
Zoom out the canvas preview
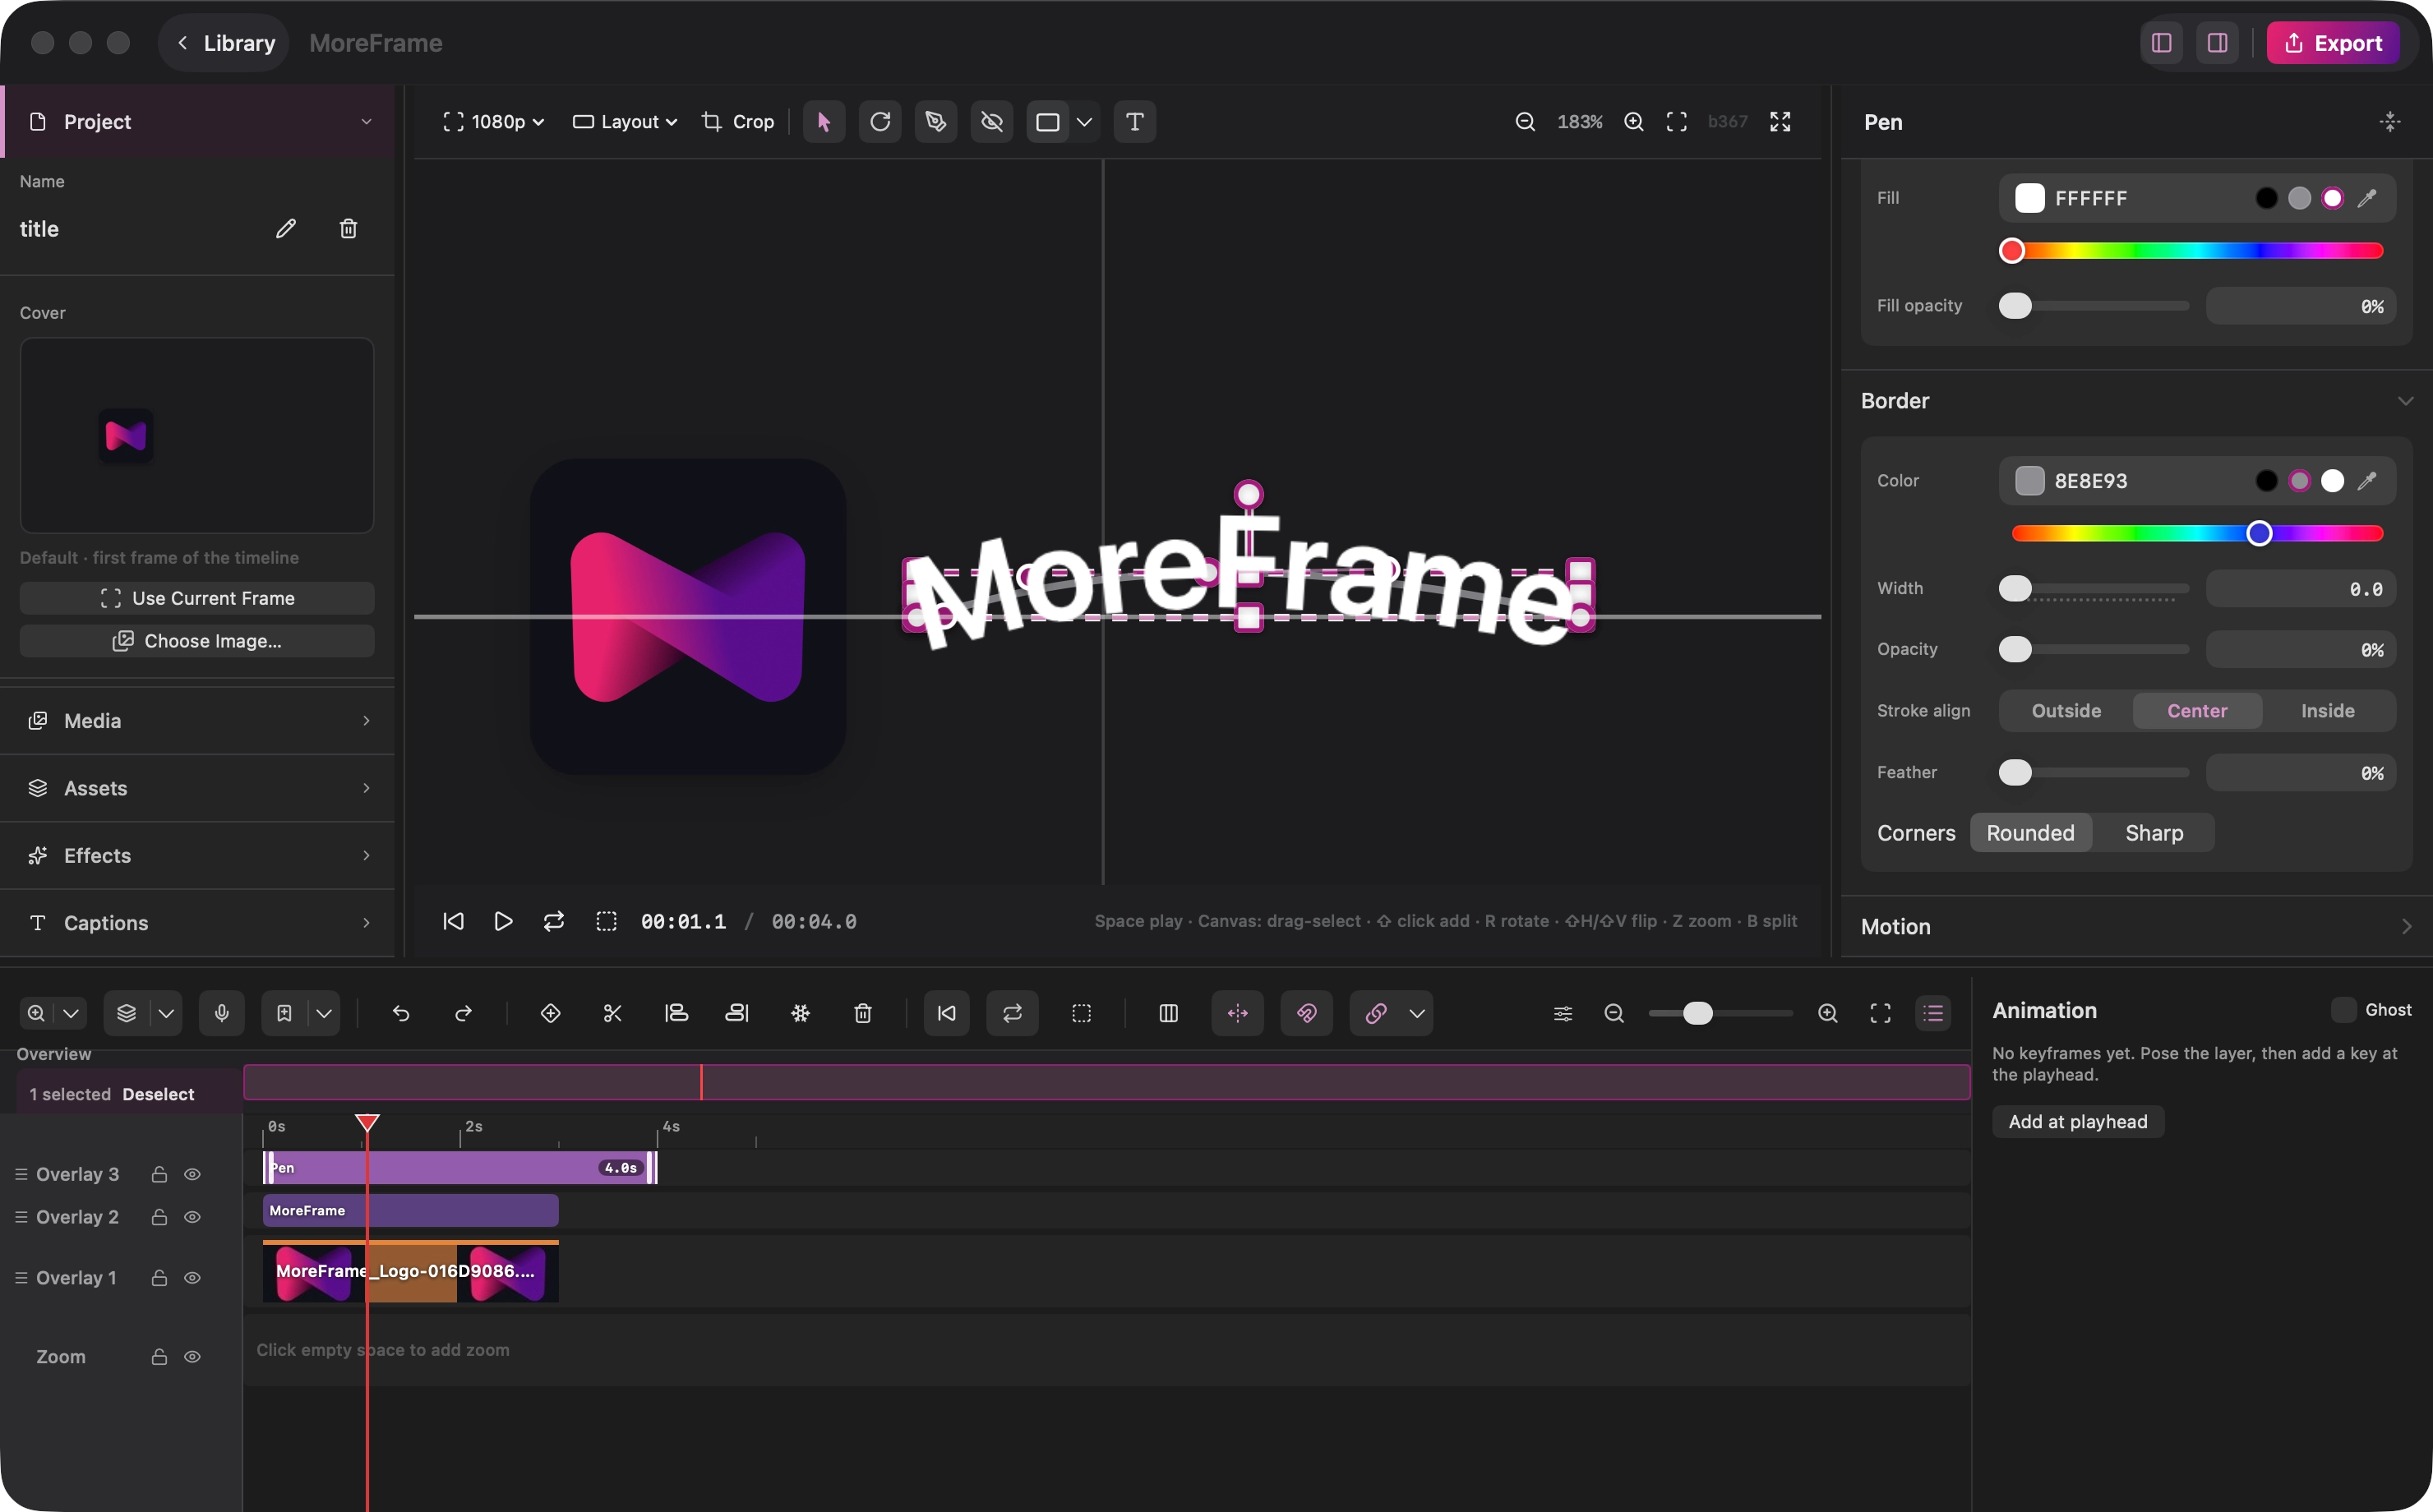(1525, 122)
